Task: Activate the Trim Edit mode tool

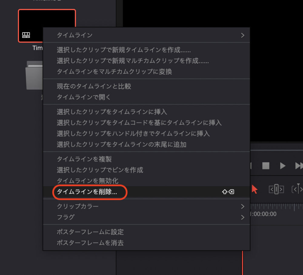Action: pyautogui.click(x=276, y=189)
